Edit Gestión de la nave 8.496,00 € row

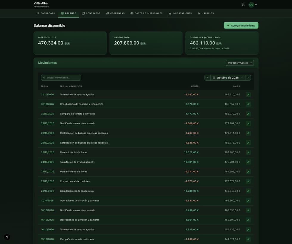(248, 210)
